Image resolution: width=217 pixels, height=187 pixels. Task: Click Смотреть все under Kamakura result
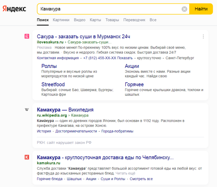coord(141,179)
